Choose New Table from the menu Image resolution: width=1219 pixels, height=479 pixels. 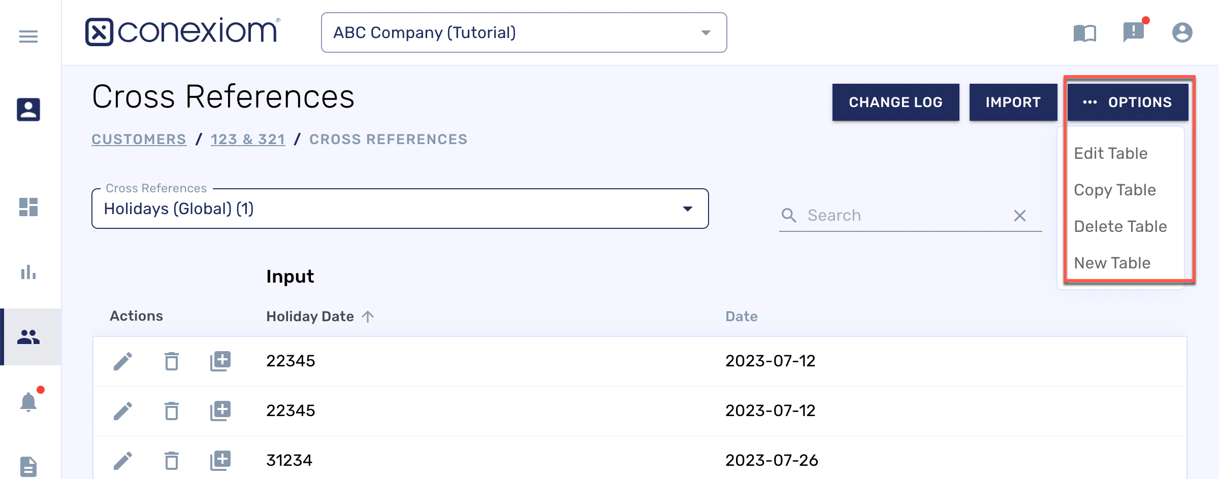coord(1112,263)
